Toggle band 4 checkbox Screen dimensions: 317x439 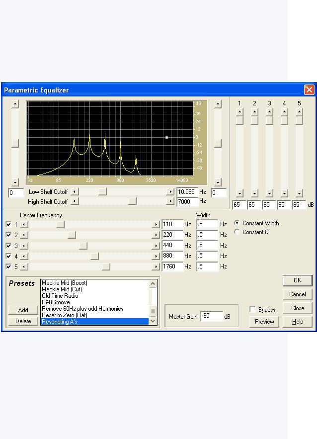8,256
